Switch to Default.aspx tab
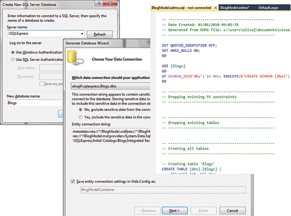 tap(268, 8)
